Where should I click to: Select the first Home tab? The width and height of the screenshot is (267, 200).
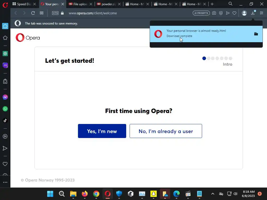(135, 4)
